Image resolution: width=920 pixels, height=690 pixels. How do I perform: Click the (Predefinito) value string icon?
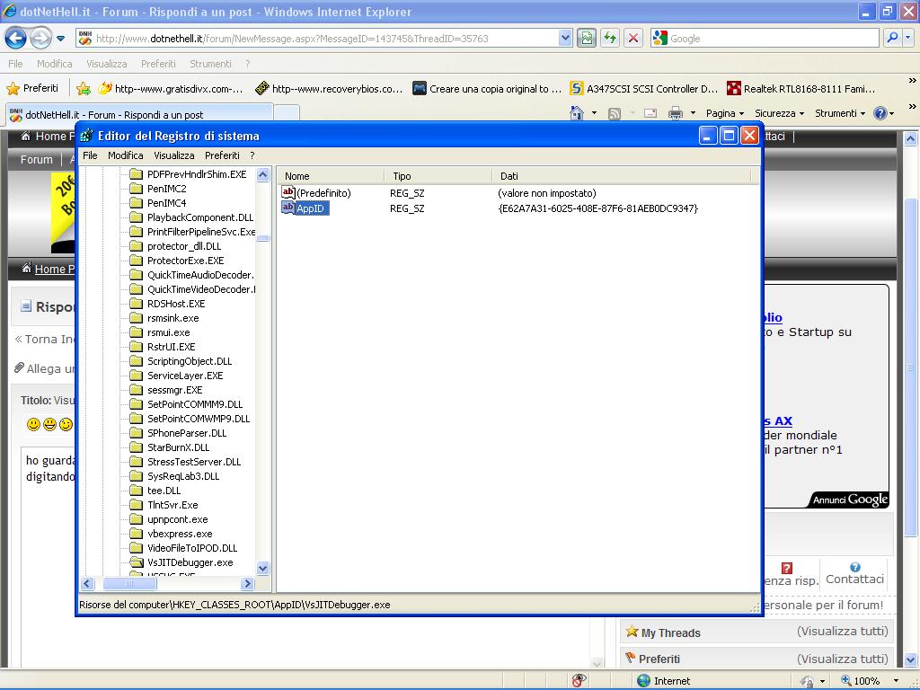click(x=288, y=192)
